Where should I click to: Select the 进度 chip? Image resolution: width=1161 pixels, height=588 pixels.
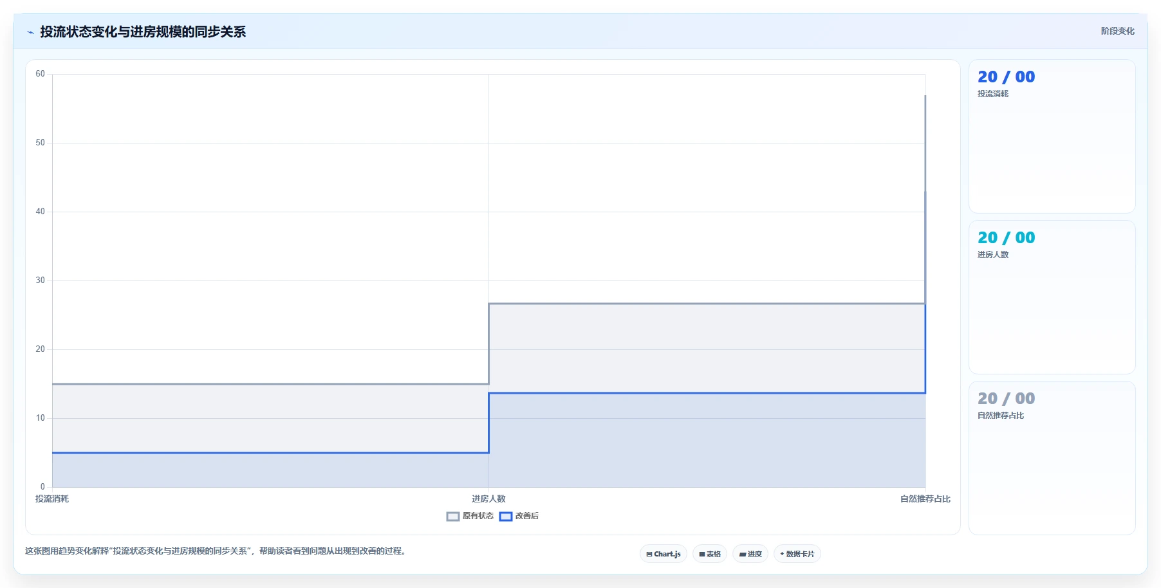coord(750,554)
